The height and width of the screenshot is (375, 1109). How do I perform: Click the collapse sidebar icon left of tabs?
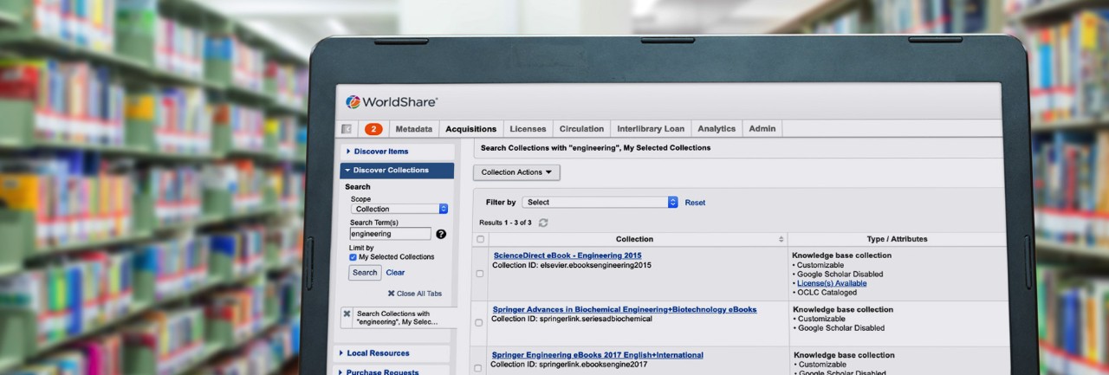tap(347, 129)
